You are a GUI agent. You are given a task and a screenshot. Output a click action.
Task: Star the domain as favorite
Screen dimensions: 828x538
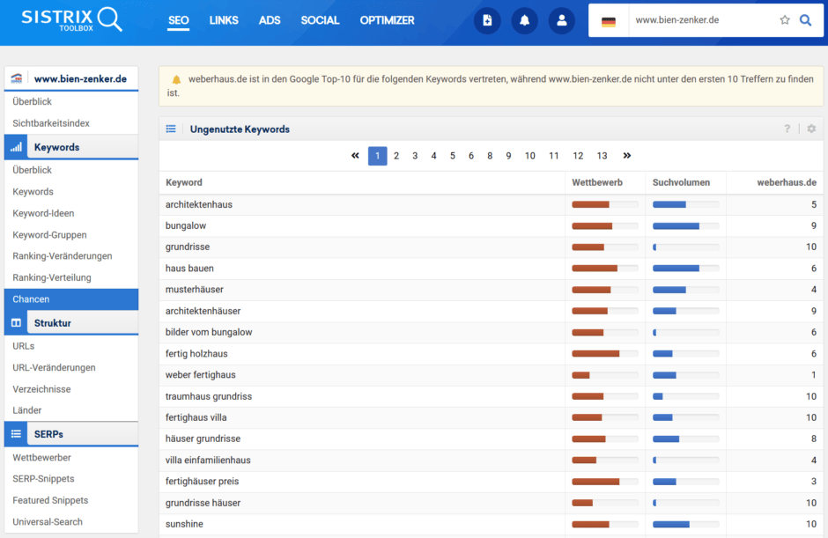pyautogui.click(x=785, y=20)
